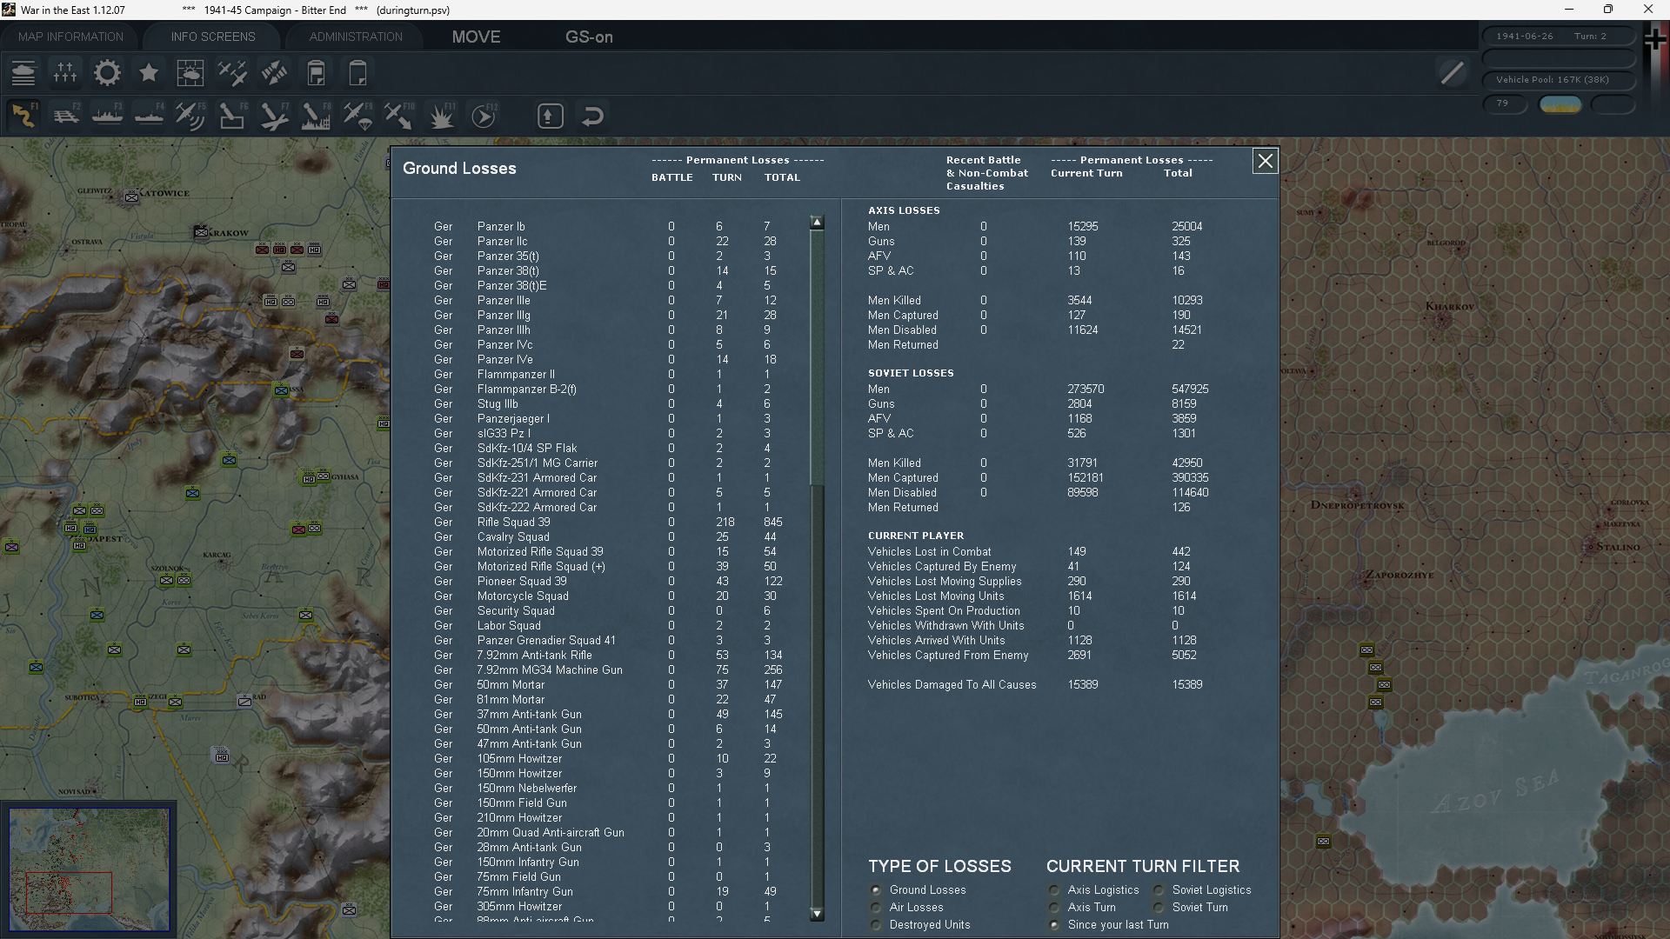1670x939 pixels.
Task: Open the ground losses crosses icon
Action: click(65, 73)
